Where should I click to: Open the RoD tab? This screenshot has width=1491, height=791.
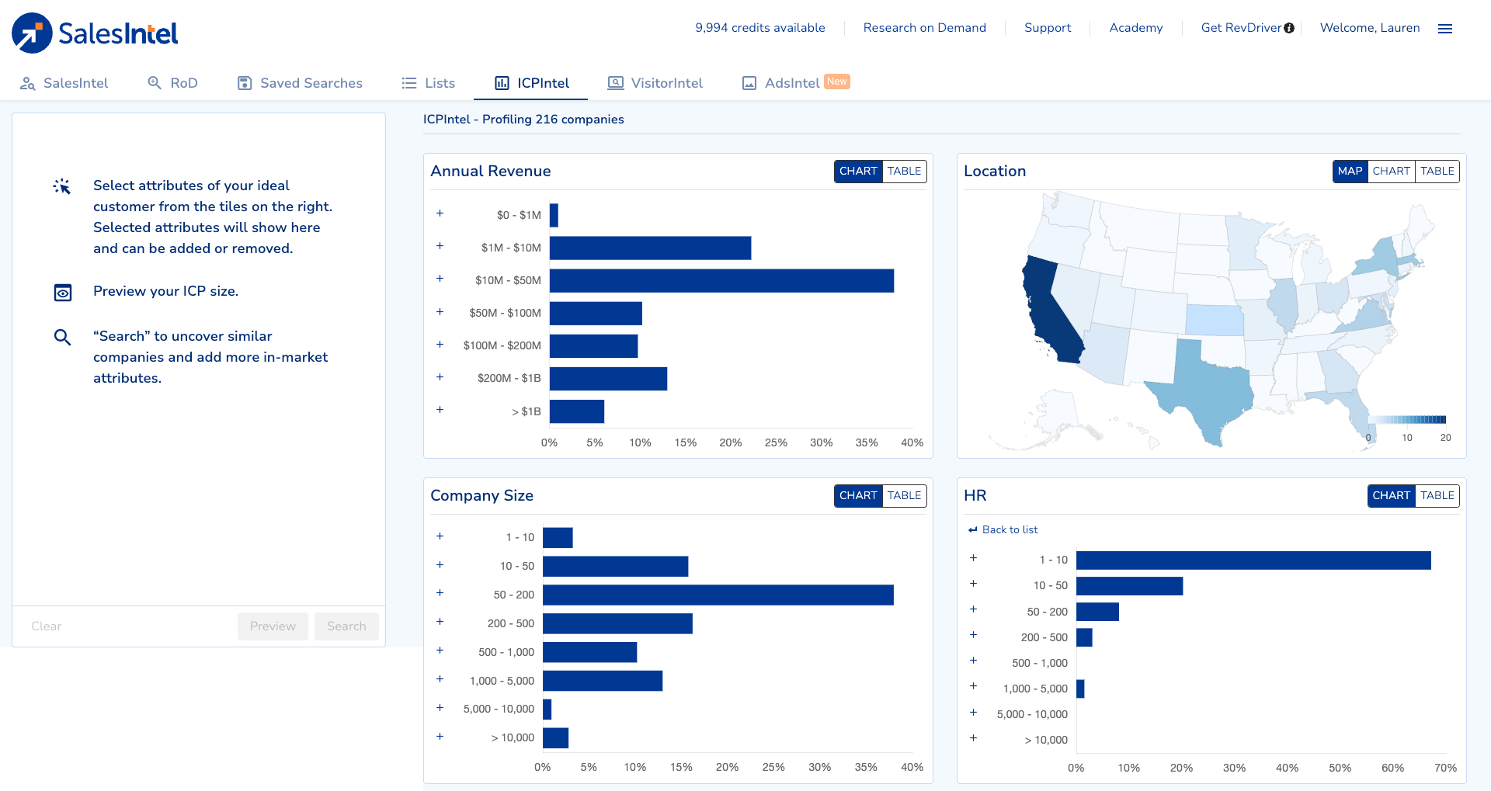click(x=173, y=83)
